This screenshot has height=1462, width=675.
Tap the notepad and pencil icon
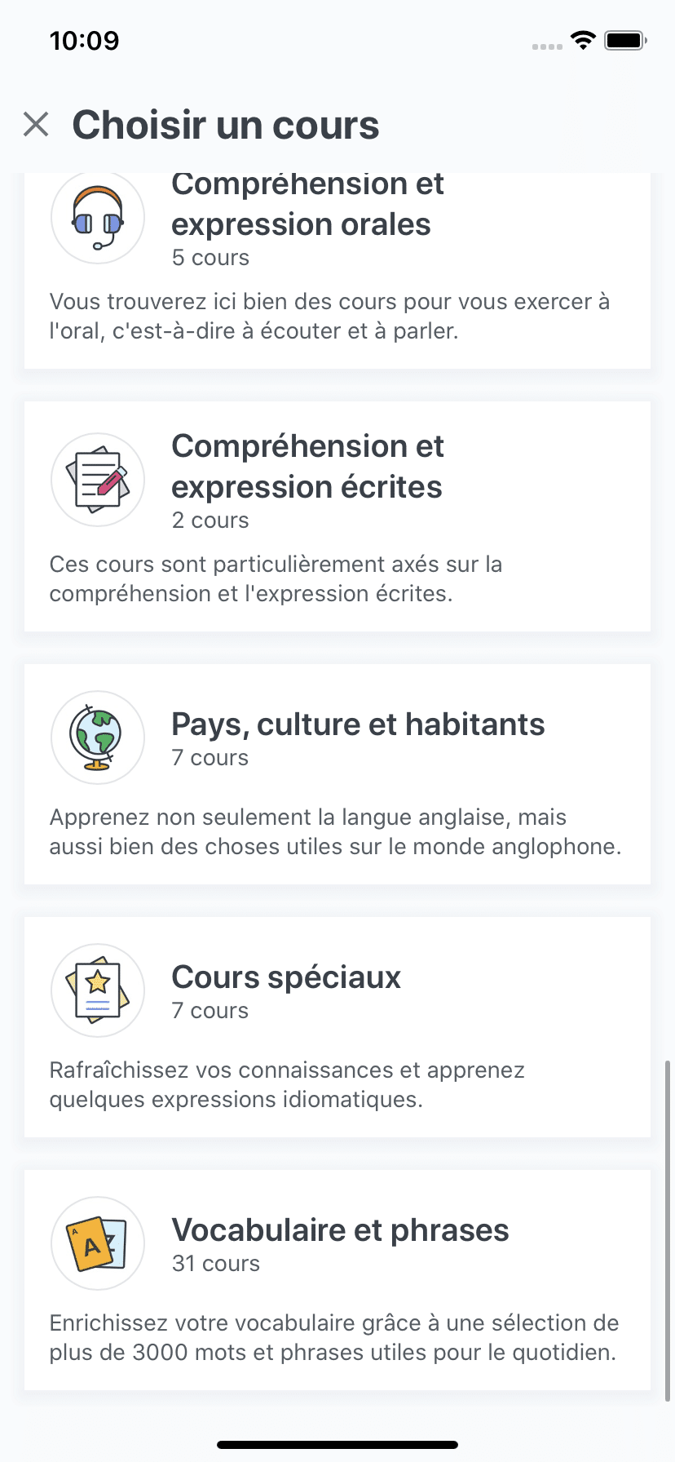click(98, 480)
